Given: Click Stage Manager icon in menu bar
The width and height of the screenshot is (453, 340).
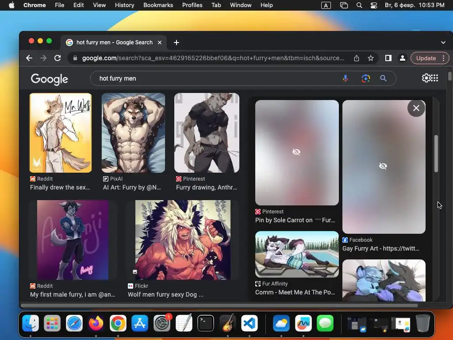Looking at the screenshot, I should click(x=344, y=5).
